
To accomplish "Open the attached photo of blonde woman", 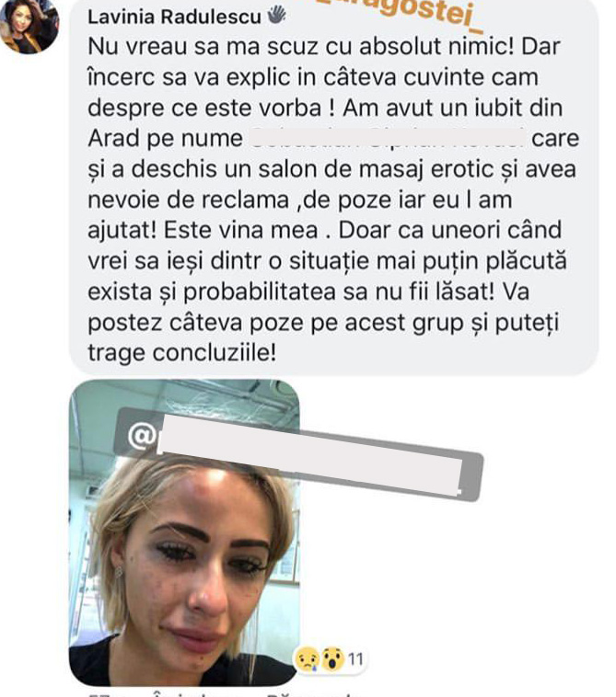I will [184, 532].
